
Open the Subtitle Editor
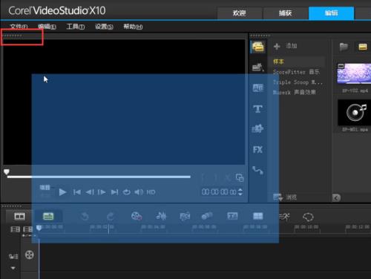point(232,216)
